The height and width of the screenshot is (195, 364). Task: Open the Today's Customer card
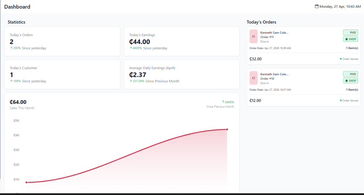coord(62,74)
